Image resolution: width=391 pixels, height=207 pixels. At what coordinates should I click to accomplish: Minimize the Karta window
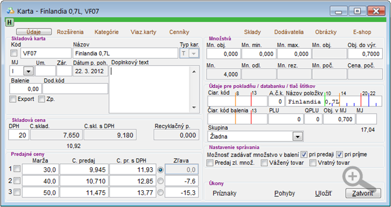click(x=338, y=11)
